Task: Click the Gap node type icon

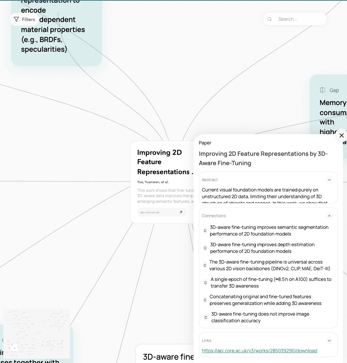Action: [x=323, y=90]
